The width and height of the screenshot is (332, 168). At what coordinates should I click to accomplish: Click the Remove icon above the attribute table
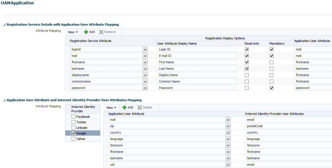tap(107, 32)
